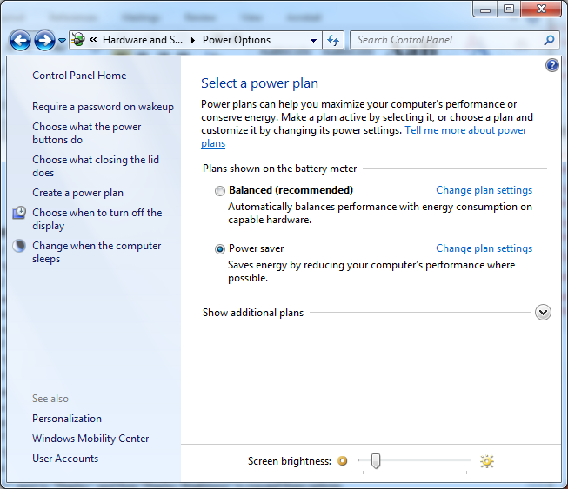The height and width of the screenshot is (489, 568).
Task: Open User Accounts link
Action: [65, 459]
